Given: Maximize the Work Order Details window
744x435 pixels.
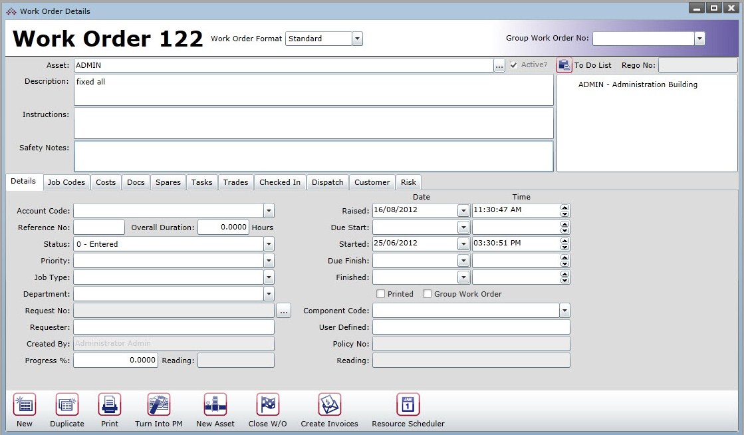Looking at the screenshot, I should tap(713, 7).
